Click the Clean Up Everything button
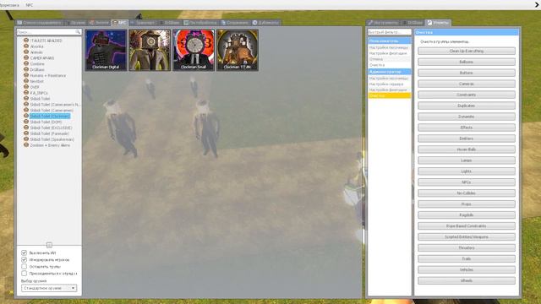Viewport: 541px width, 304px height. point(467,51)
